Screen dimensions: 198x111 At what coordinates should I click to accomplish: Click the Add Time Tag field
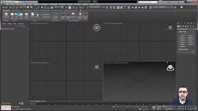(144, 109)
